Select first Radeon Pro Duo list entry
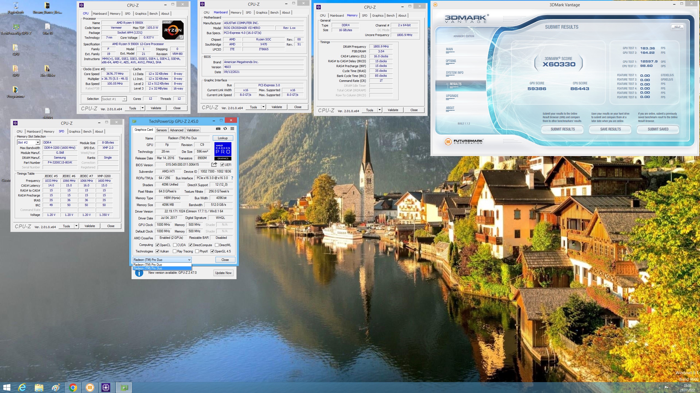The image size is (700, 393). coord(162,265)
